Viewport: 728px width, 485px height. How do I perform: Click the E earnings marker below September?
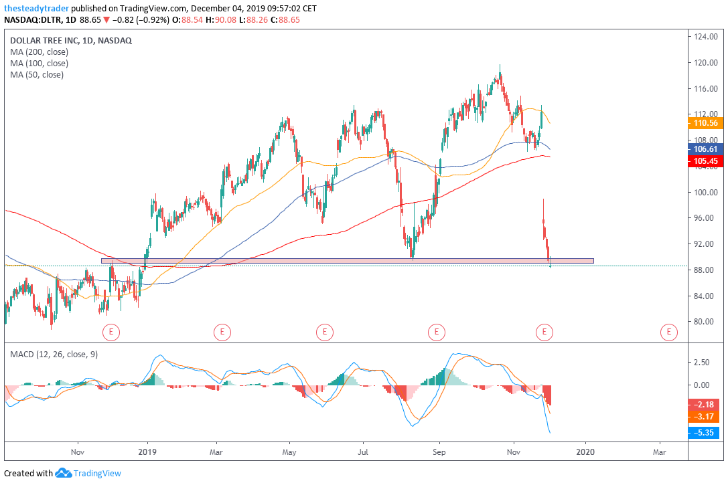pyautogui.click(x=437, y=331)
